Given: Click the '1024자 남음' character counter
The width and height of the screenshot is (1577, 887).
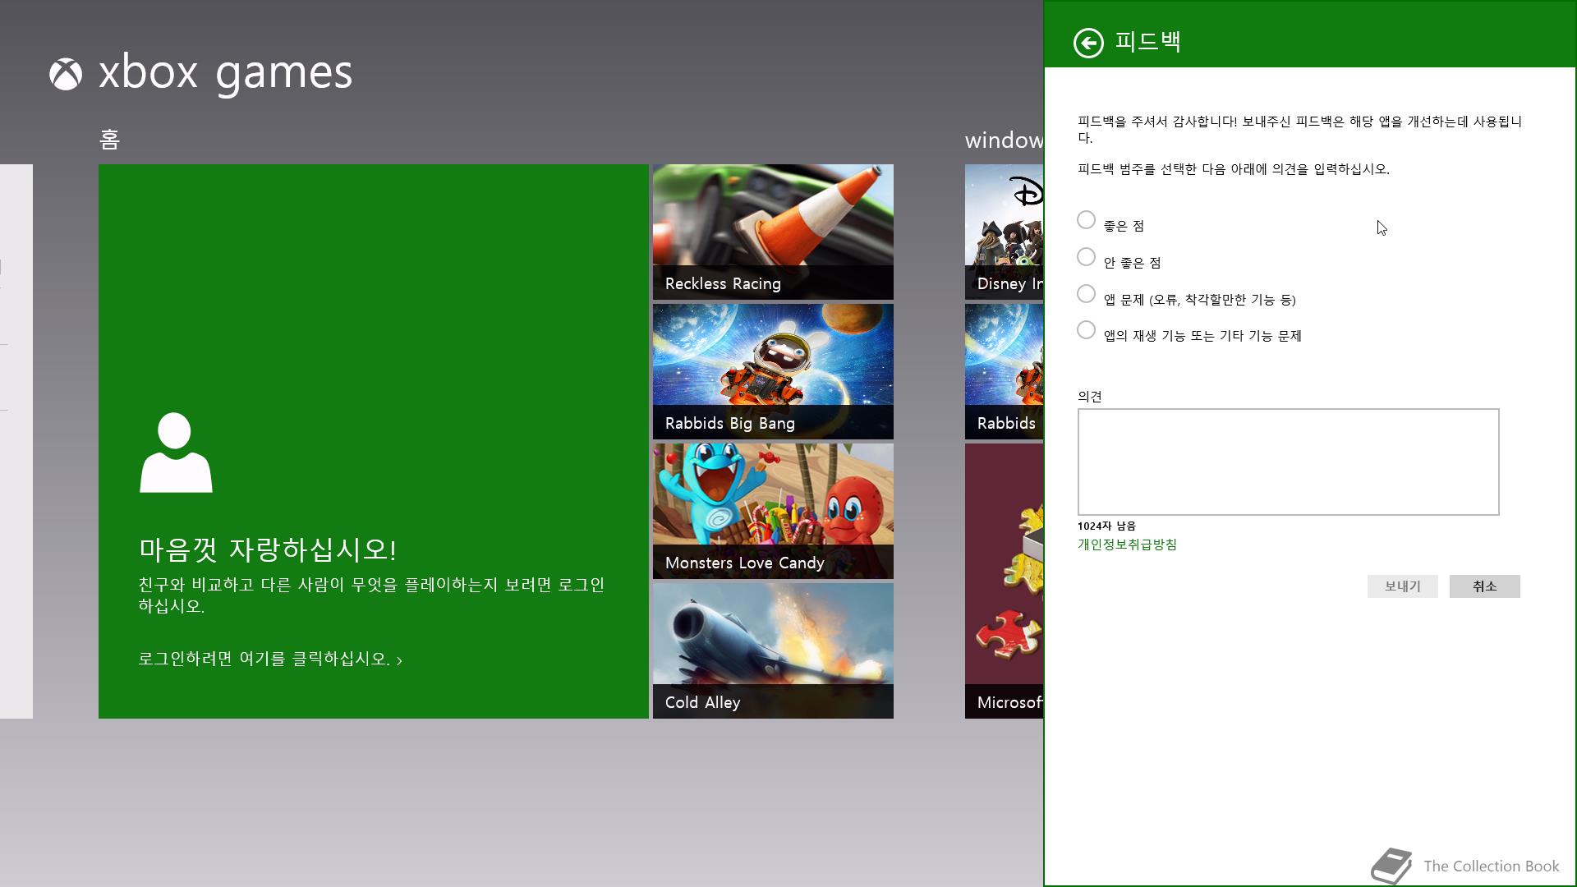Looking at the screenshot, I should pyautogui.click(x=1106, y=526).
